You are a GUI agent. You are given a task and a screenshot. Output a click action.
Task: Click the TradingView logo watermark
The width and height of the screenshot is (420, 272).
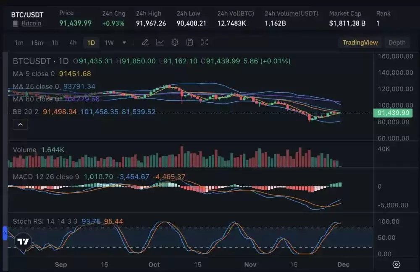click(23, 241)
